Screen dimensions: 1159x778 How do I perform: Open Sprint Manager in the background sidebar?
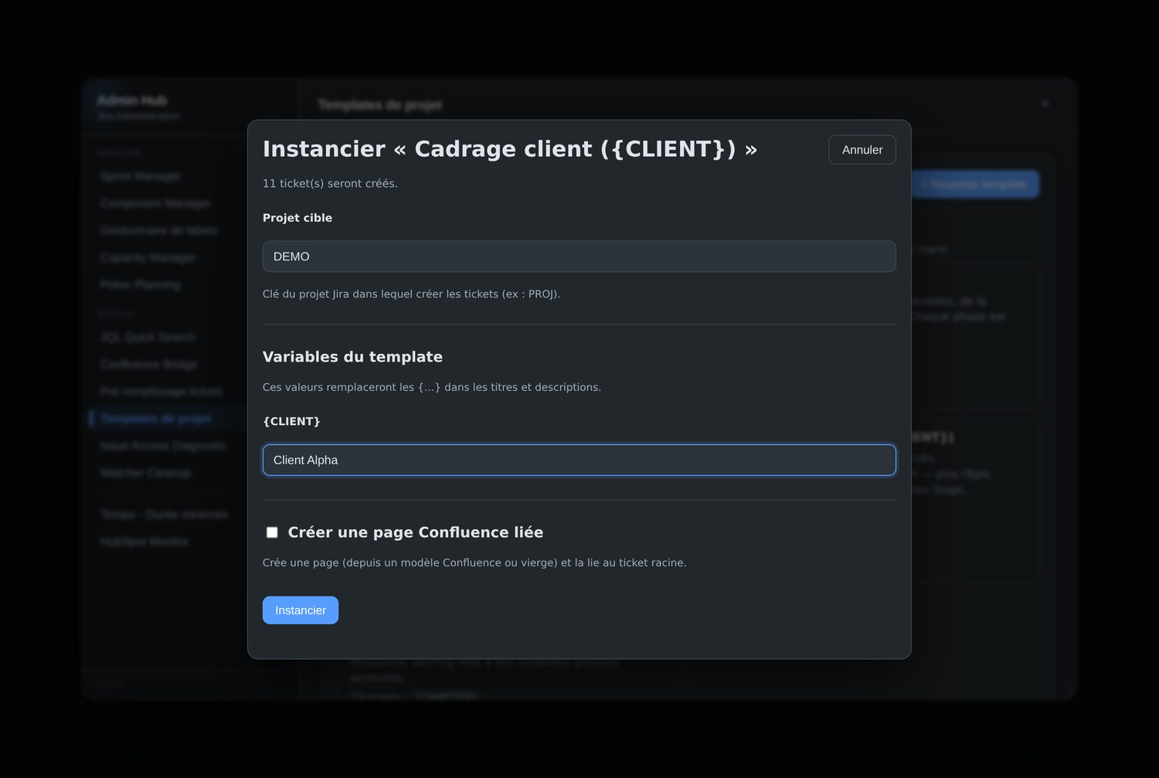[x=141, y=176]
